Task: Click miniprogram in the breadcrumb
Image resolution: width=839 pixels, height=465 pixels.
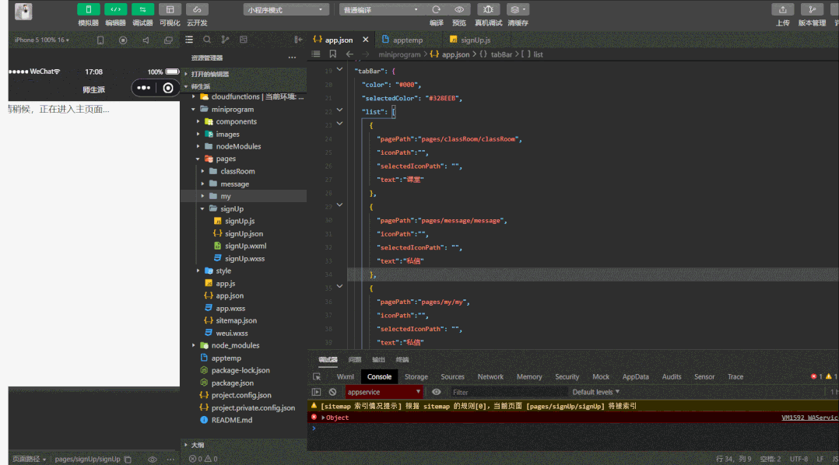Action: pos(399,54)
